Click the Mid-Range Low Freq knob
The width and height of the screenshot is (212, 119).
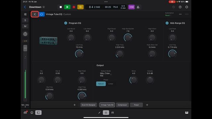[x=172, y=54]
